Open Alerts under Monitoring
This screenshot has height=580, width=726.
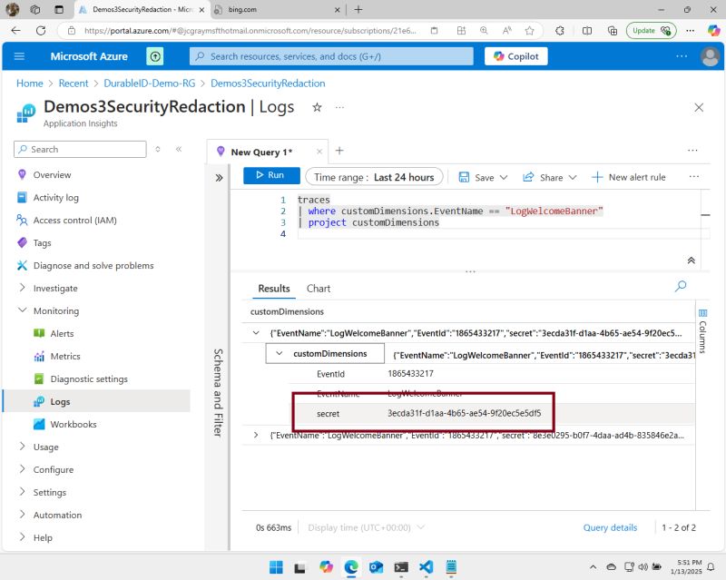(x=62, y=333)
